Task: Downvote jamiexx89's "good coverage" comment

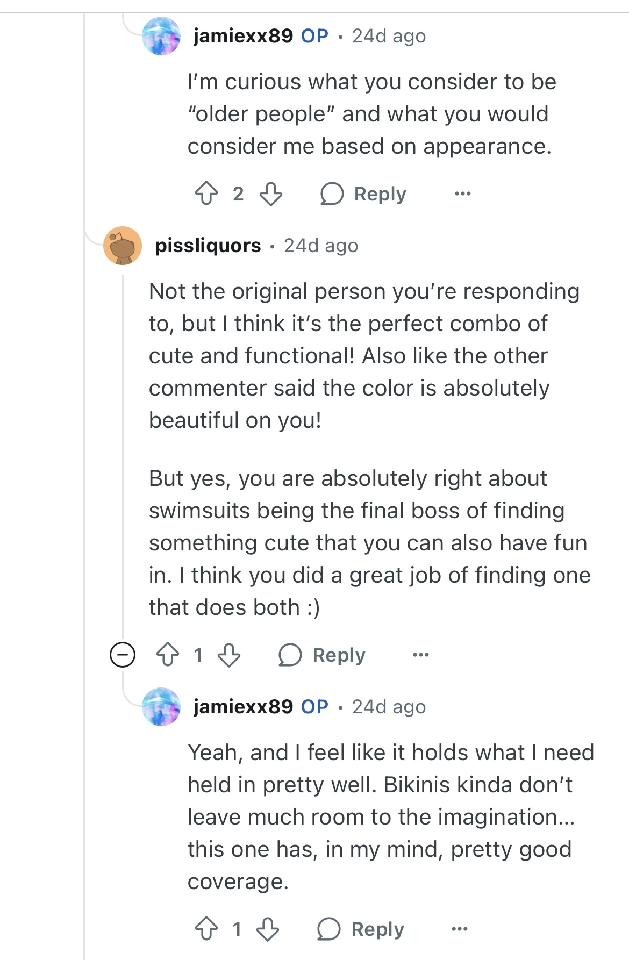Action: click(268, 929)
